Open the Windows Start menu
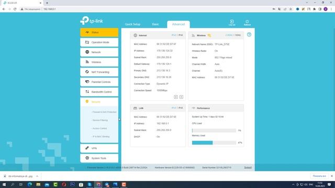 point(4,184)
